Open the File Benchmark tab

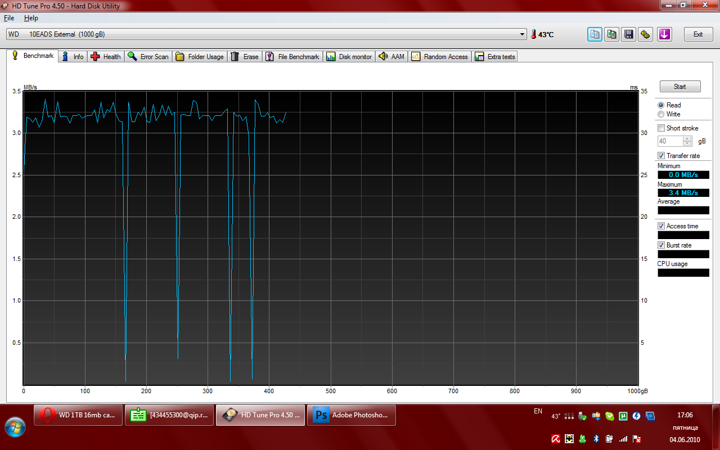tap(292, 57)
